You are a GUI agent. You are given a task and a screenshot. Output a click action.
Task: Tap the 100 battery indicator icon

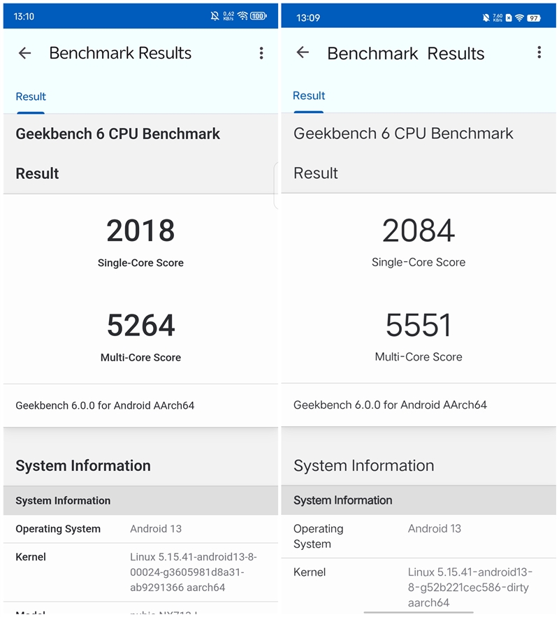point(259,16)
